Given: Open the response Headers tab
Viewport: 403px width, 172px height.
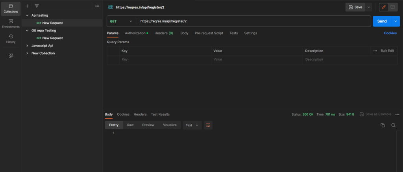Looking at the screenshot, I should pyautogui.click(x=140, y=115).
